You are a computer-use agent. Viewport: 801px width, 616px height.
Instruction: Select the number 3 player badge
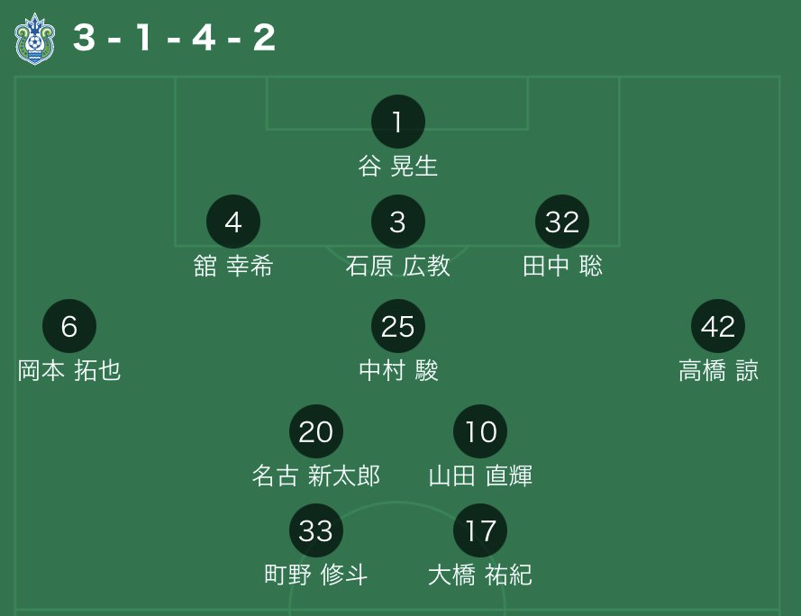(x=398, y=222)
